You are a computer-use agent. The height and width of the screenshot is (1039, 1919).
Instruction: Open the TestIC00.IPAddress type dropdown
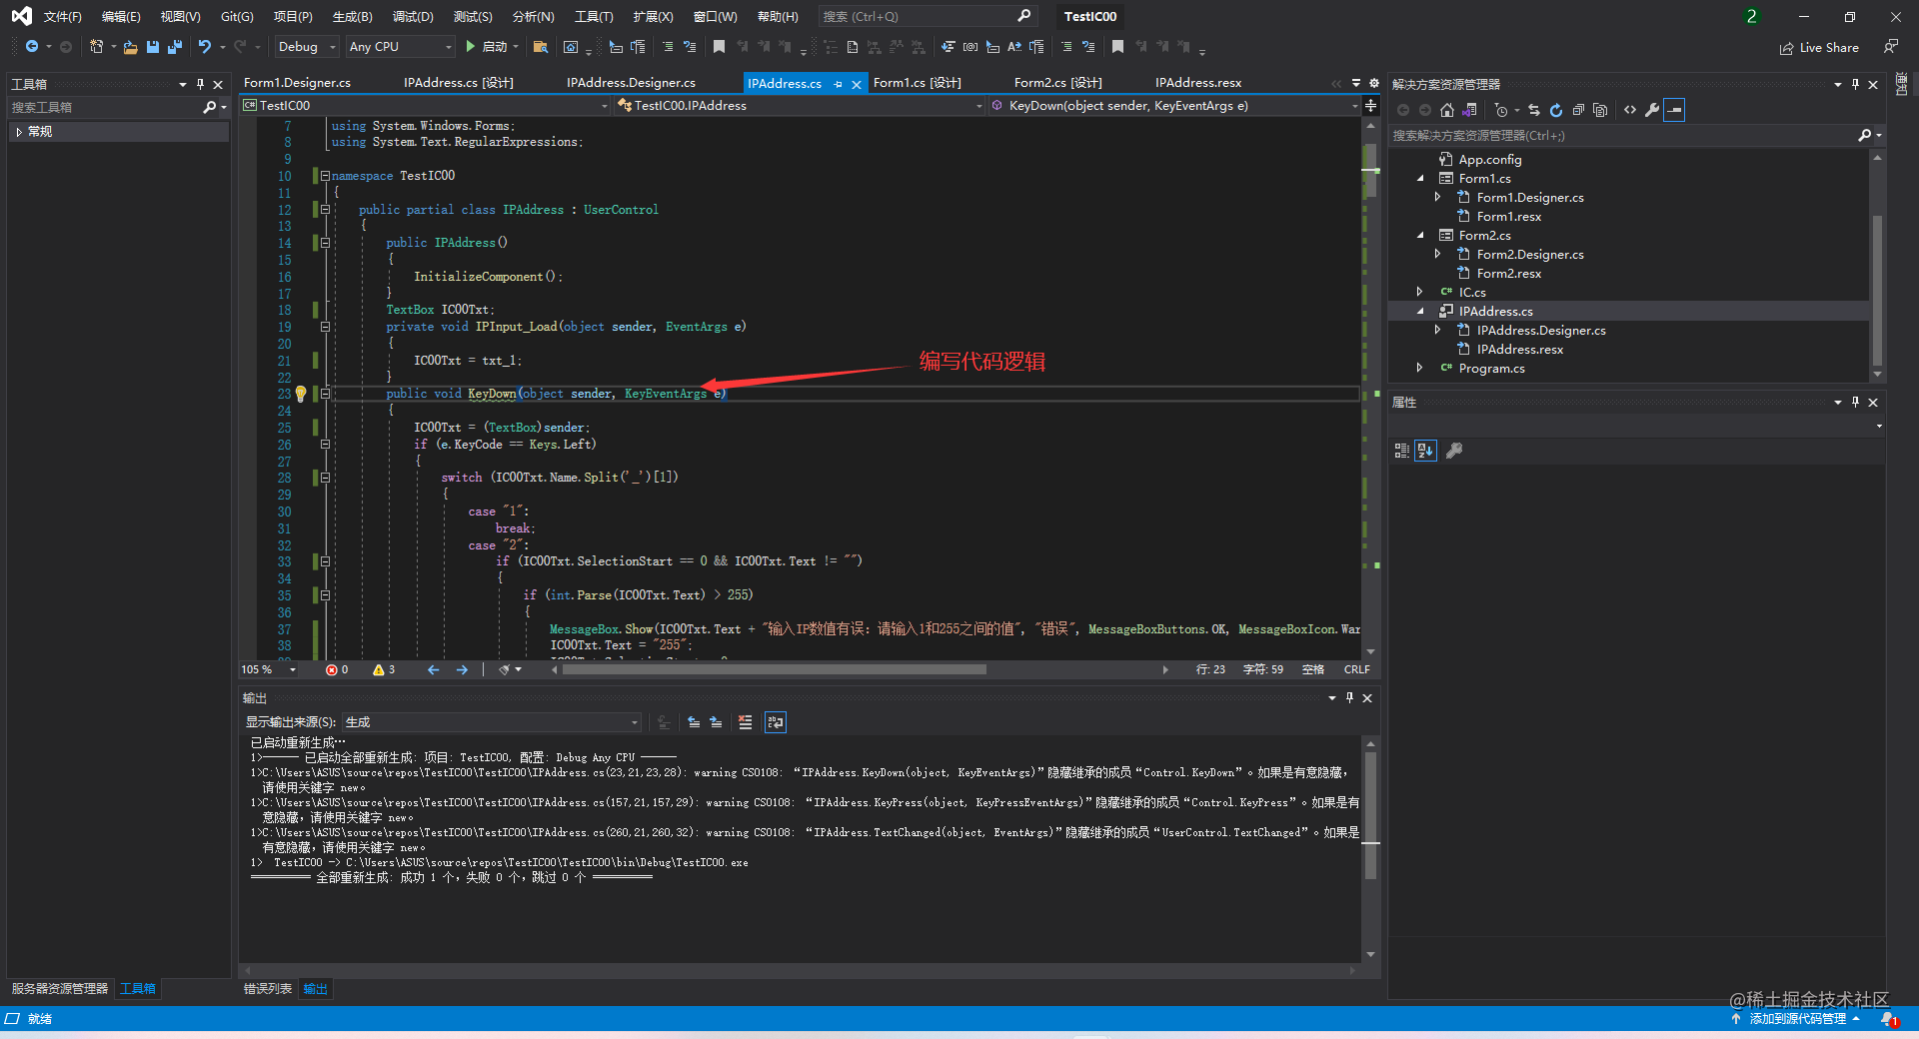coord(800,106)
